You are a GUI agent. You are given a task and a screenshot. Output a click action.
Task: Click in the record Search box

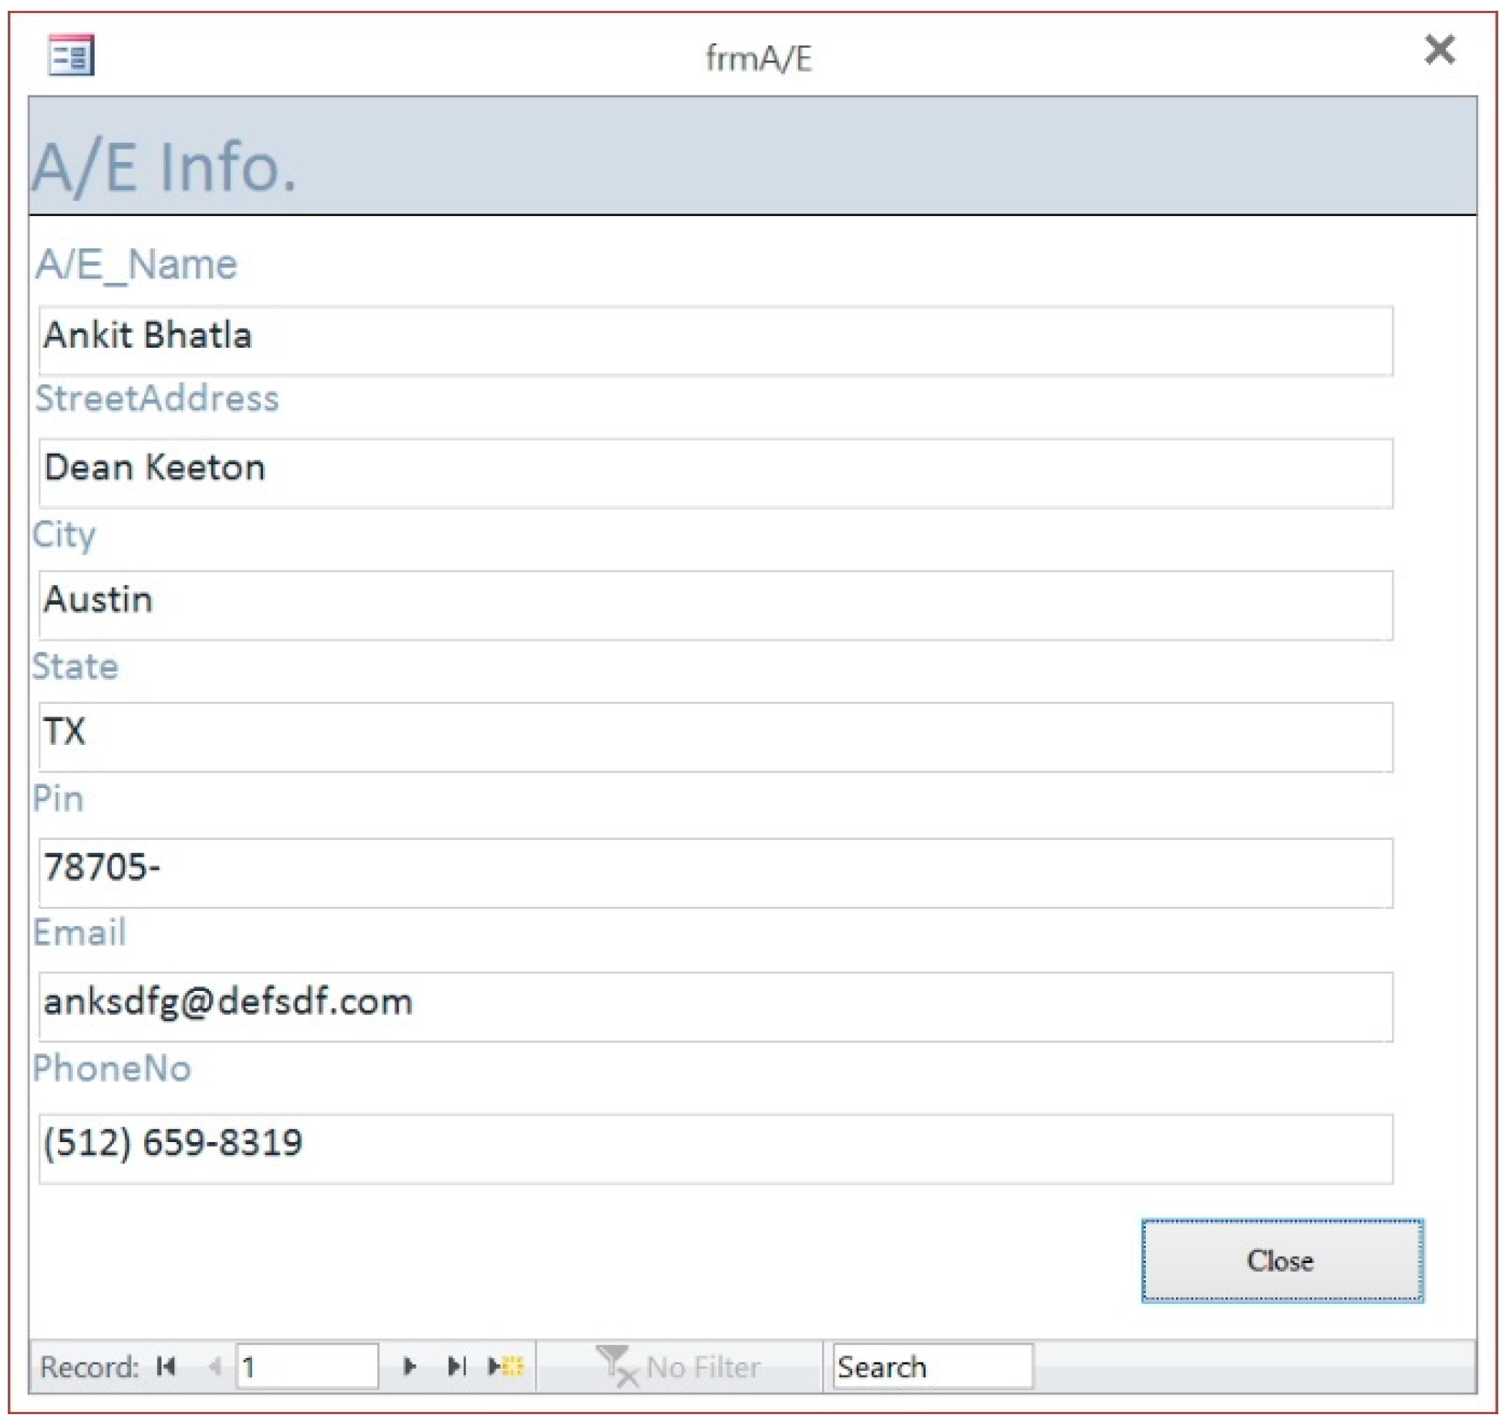(932, 1366)
